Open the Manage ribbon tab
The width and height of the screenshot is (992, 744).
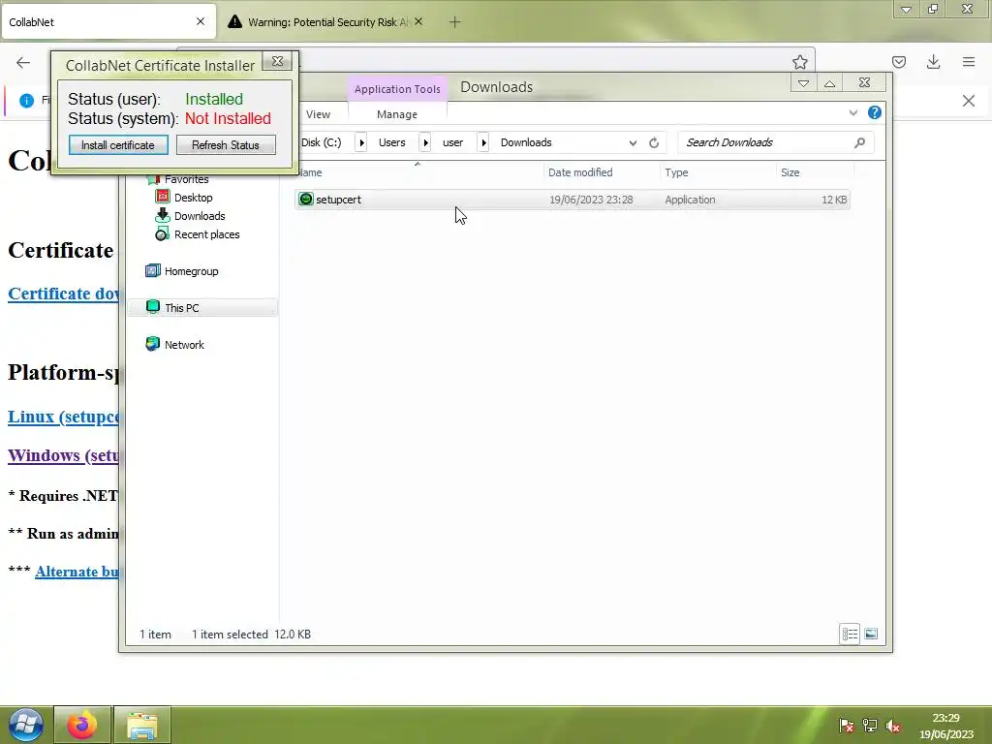click(x=396, y=114)
